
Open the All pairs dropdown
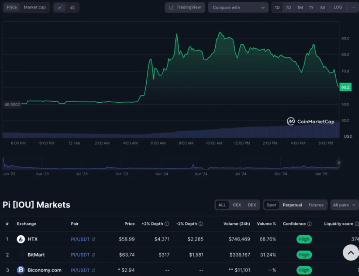tap(344, 205)
